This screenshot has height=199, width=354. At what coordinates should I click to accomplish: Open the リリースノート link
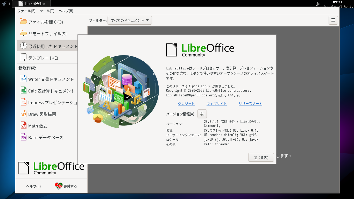tap(250, 104)
